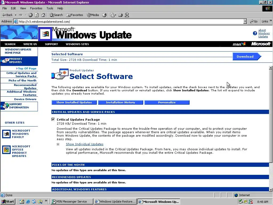Screen dimensions: 273x205
Task: Open the Tools menu
Action: coord(50,8)
